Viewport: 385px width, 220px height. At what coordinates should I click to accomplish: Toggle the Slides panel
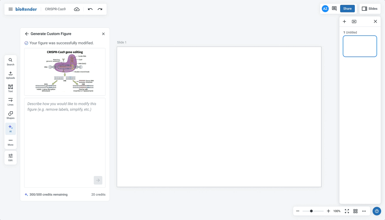pos(370,9)
